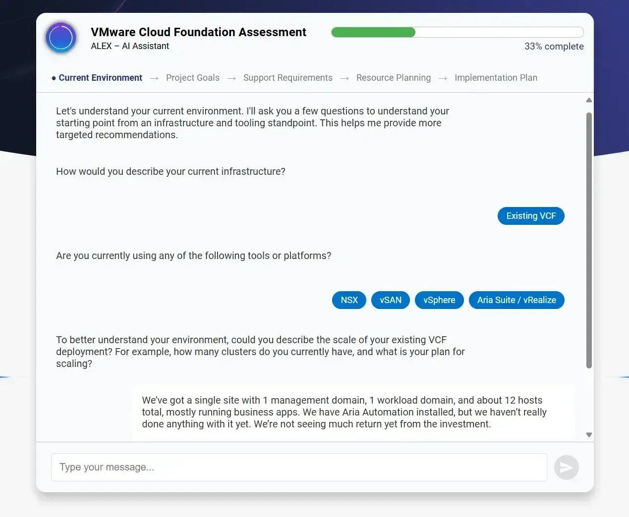Click the green assessment progress bar
629x517 pixels.
coord(457,32)
